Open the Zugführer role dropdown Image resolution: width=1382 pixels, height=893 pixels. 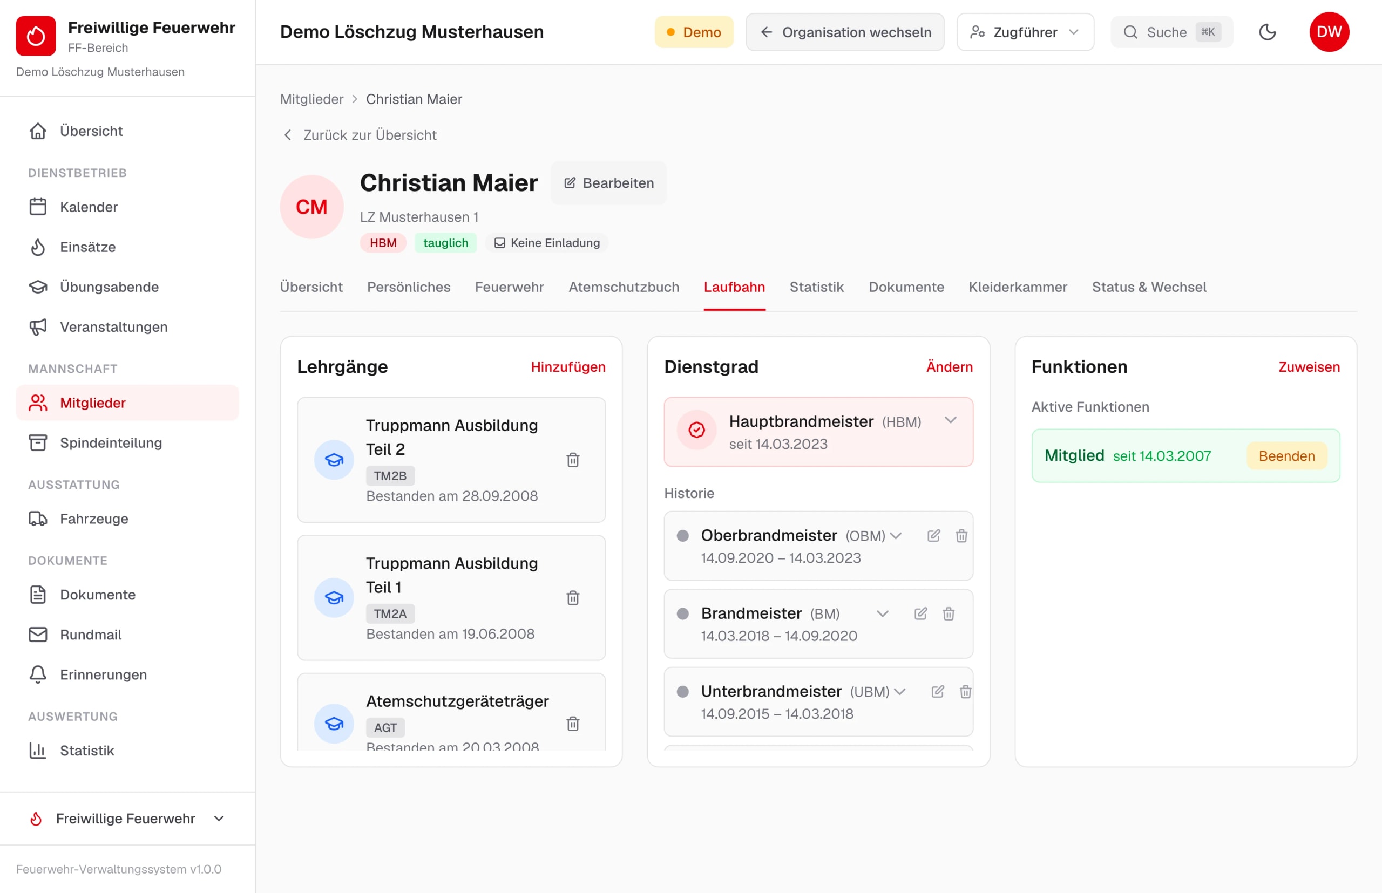click(x=1025, y=32)
